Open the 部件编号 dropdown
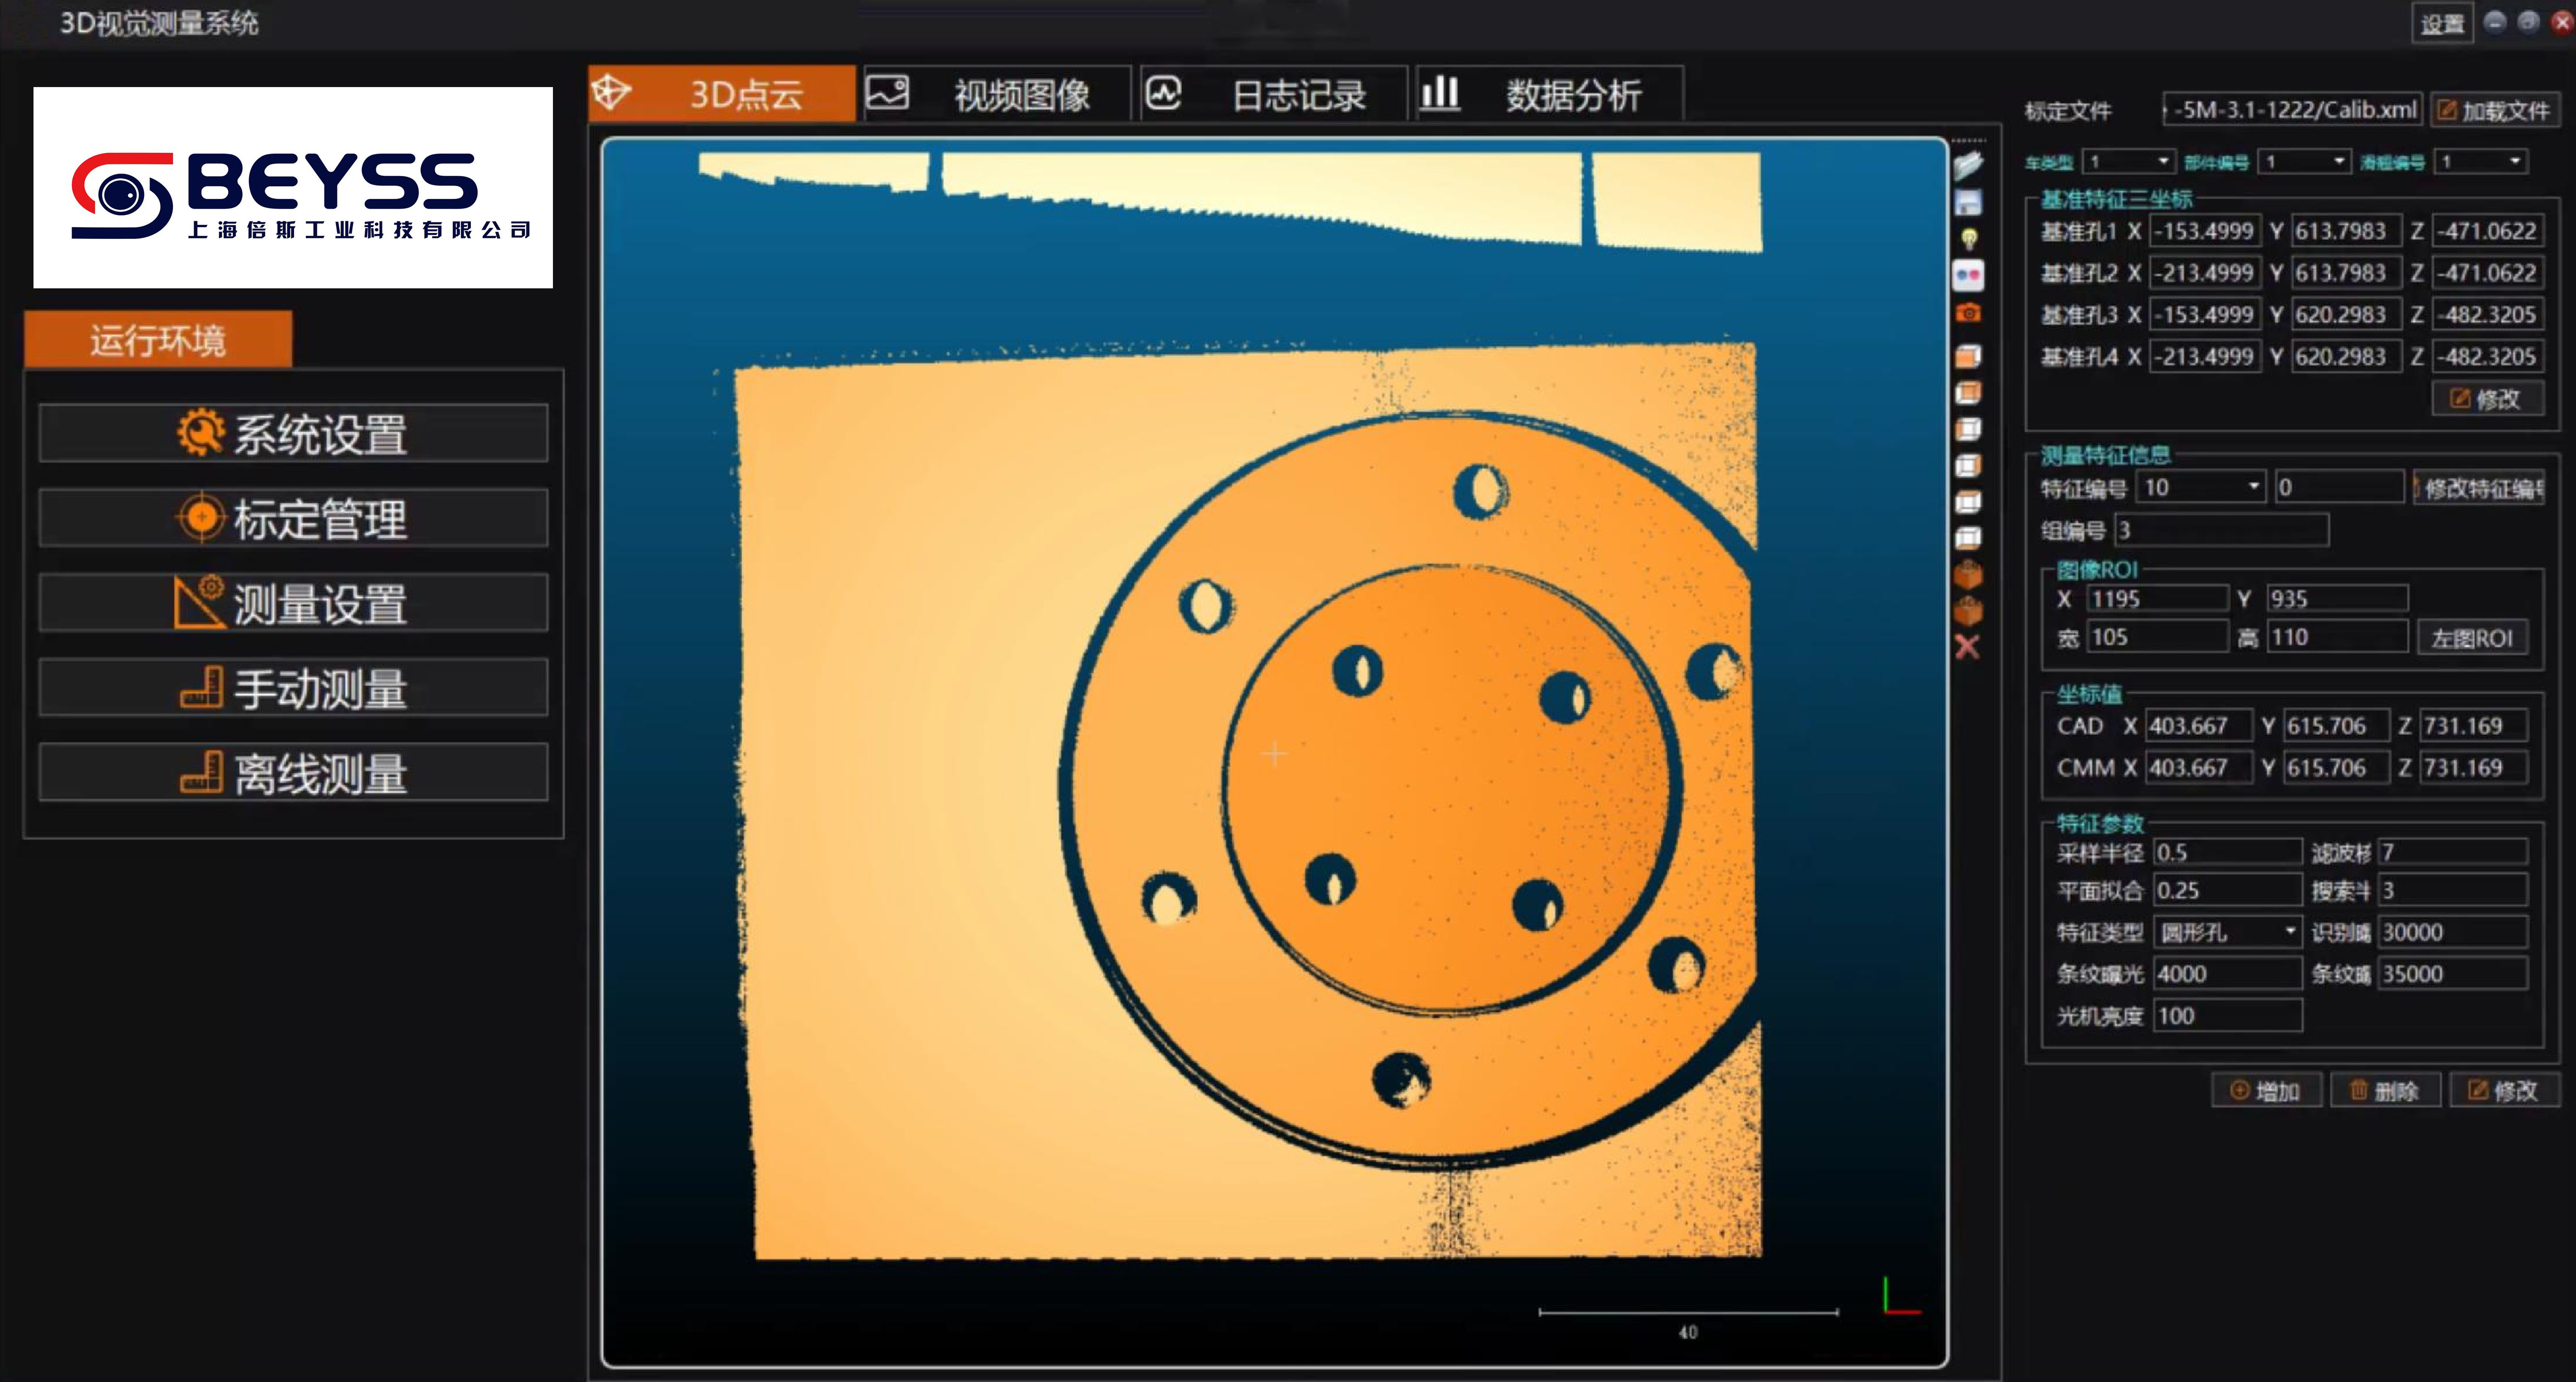This screenshot has width=2576, height=1382. pyautogui.click(x=2304, y=161)
